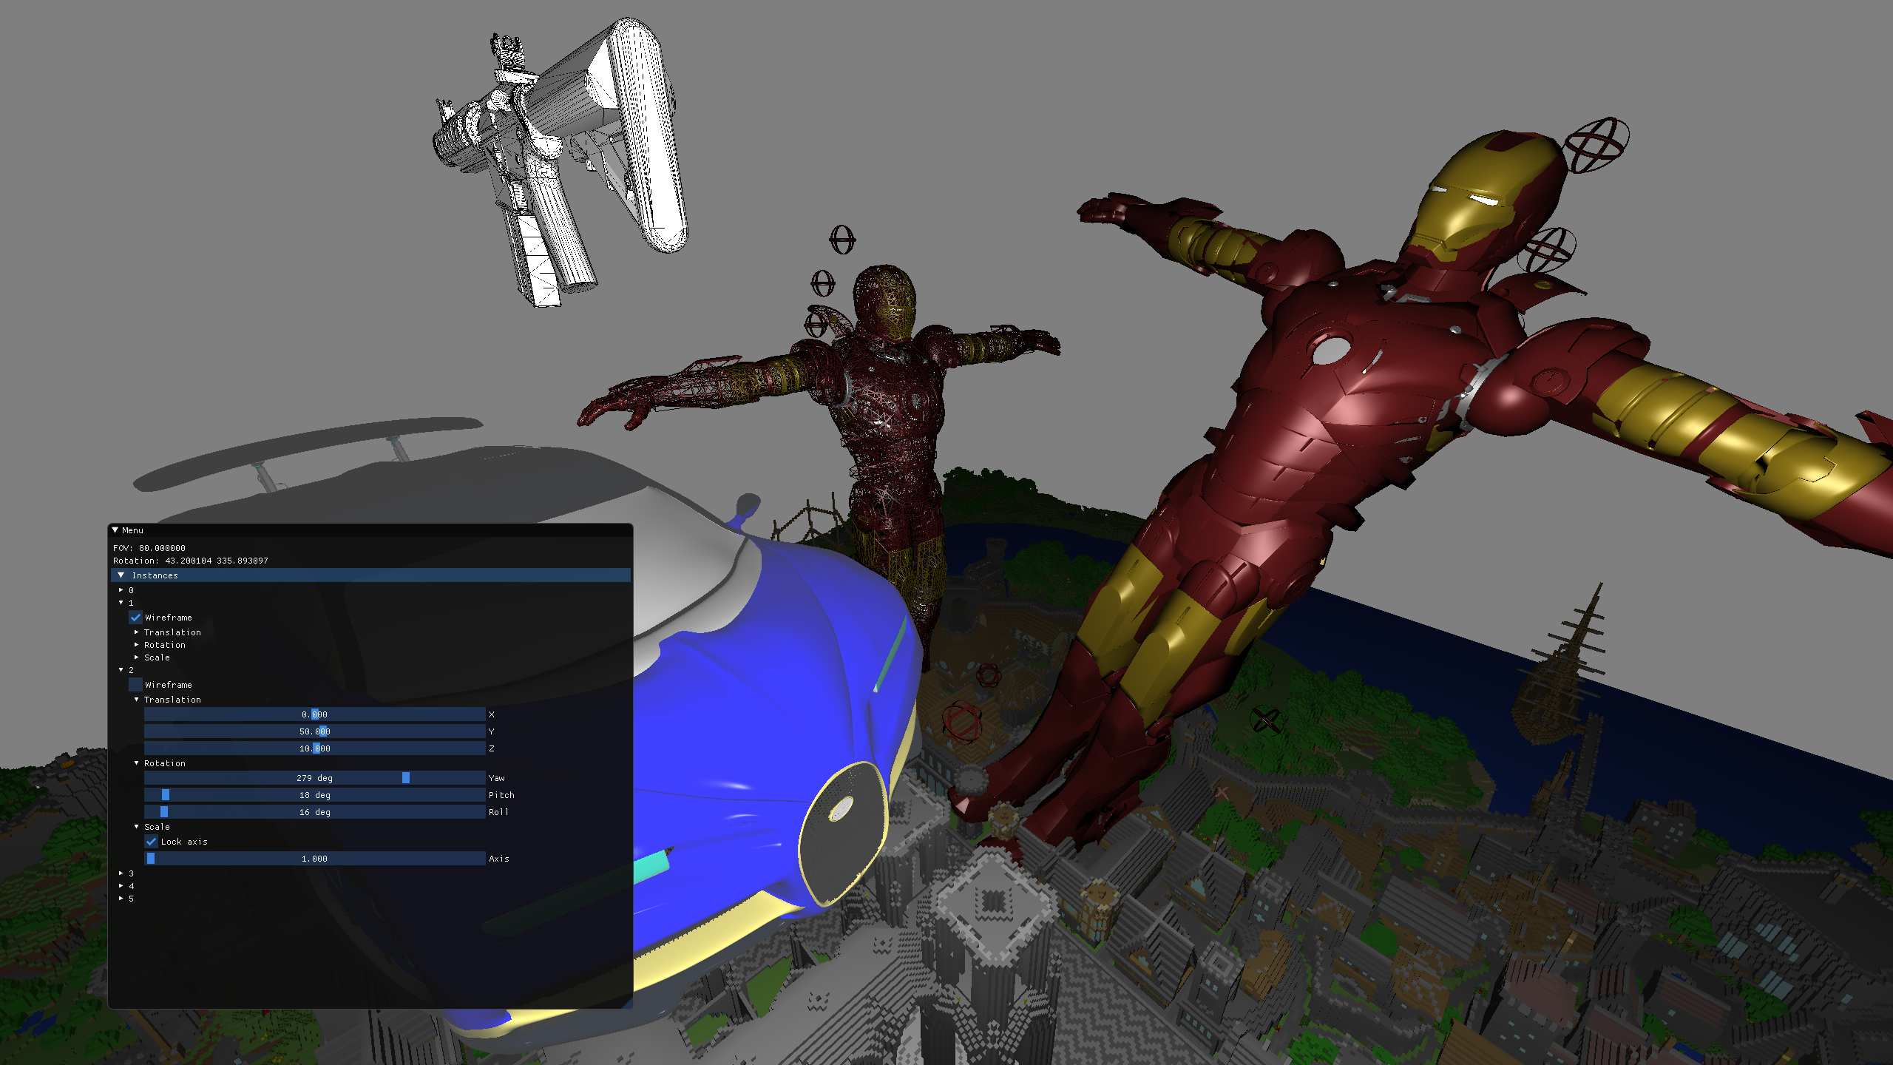This screenshot has height=1065, width=1893.
Task: Click the Z translation field showing 10.000
Action: tap(314, 748)
